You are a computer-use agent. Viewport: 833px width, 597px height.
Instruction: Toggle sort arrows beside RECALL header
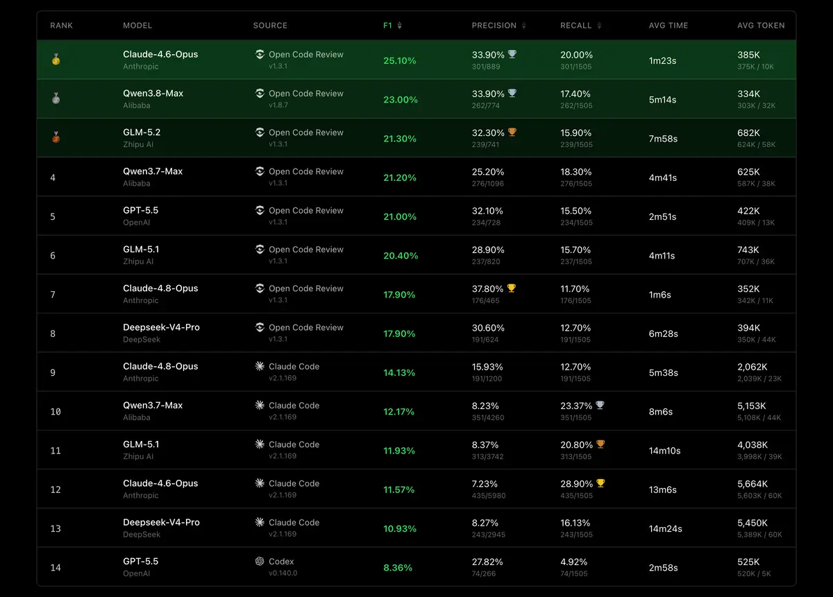point(599,26)
